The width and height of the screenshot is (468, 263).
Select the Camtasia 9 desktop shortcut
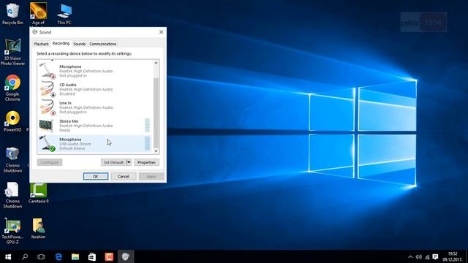tap(39, 193)
